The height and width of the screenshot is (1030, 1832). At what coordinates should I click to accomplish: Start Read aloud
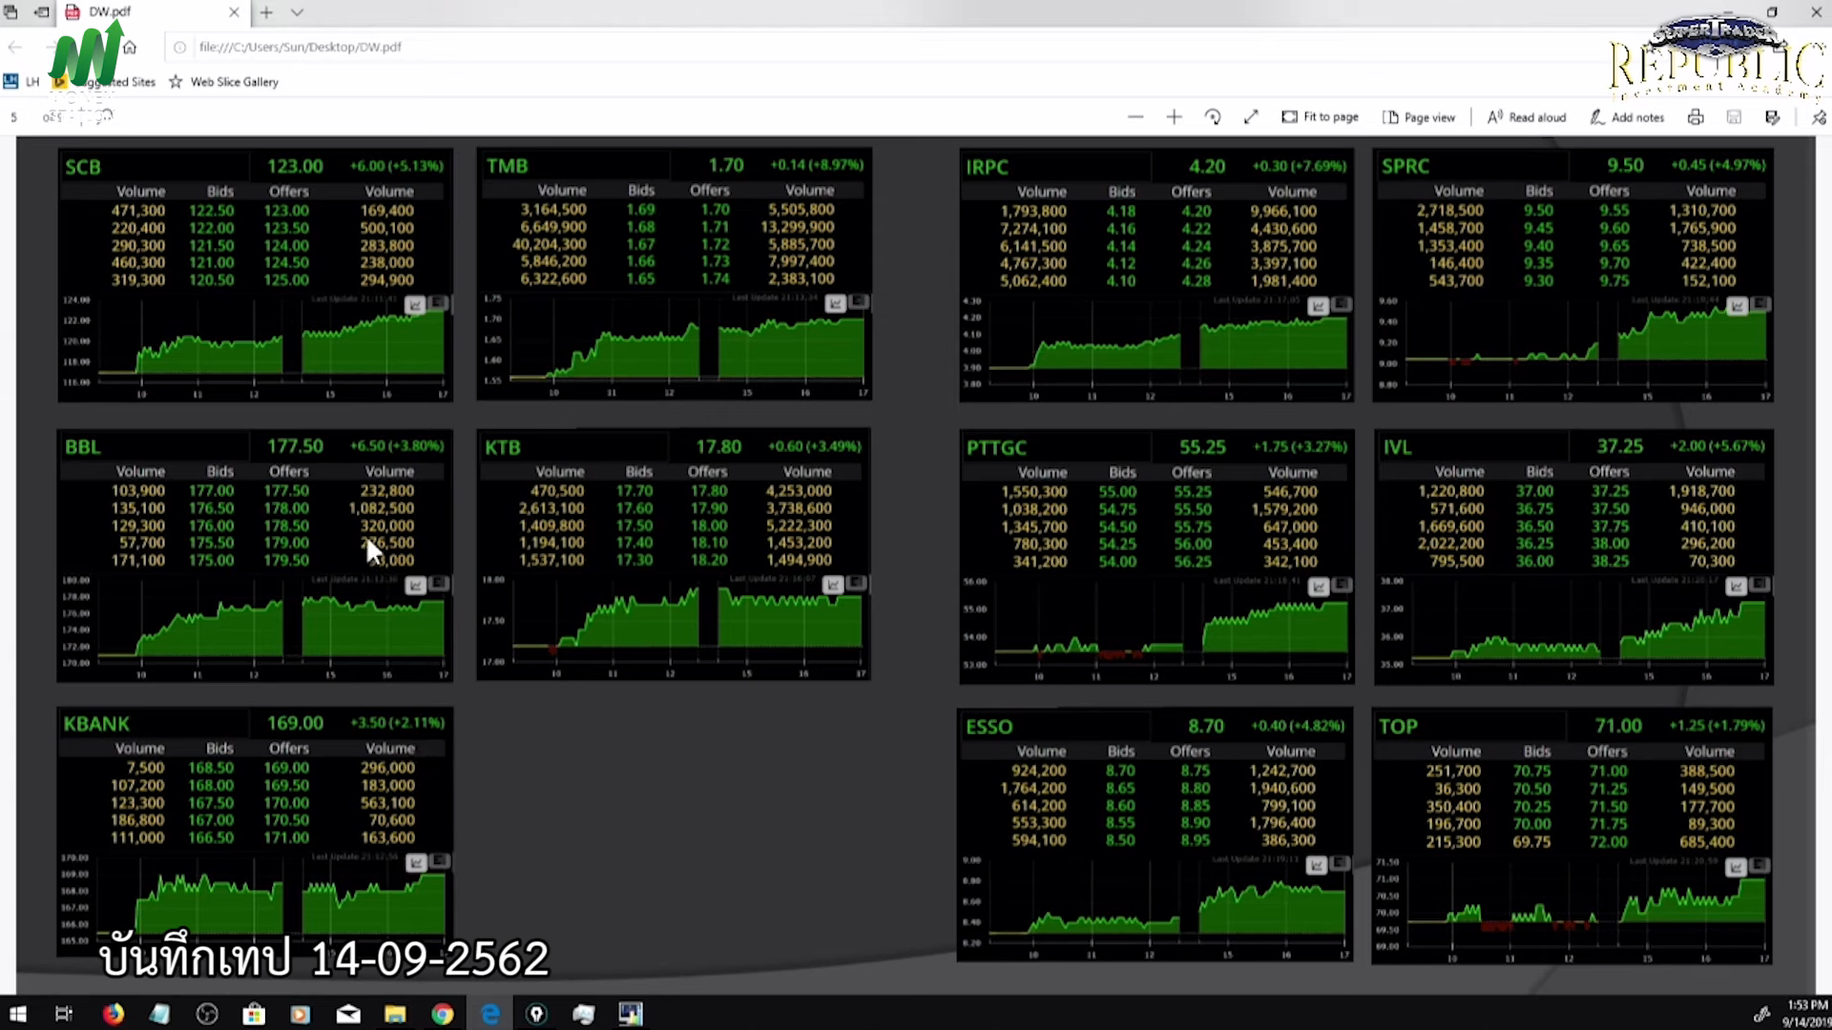[1527, 117]
